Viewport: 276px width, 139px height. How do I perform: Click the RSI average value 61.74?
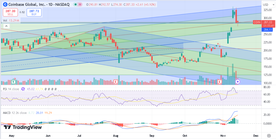click(x=39, y=89)
